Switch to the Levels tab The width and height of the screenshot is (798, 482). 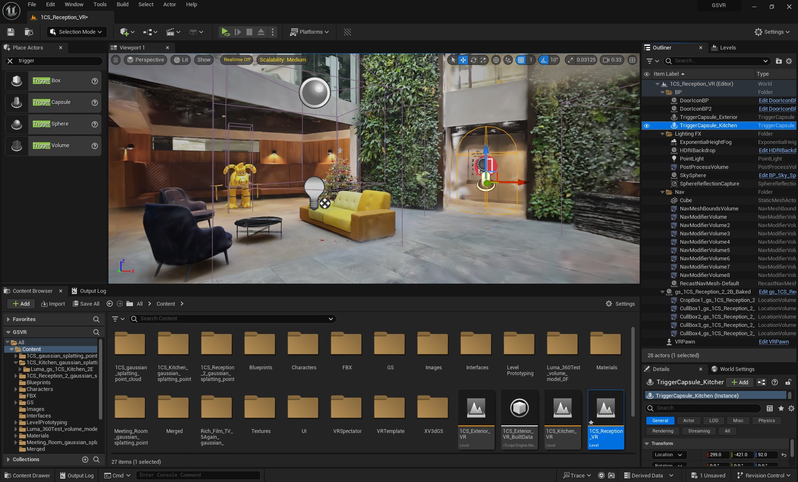723,48
